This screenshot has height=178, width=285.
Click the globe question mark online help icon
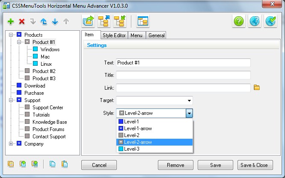tap(255, 21)
